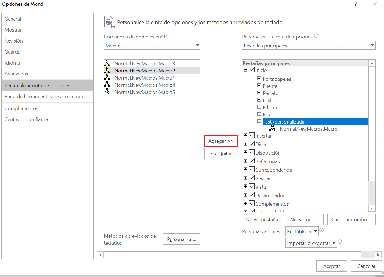Click info icon next to Comandos disponibles en

click(x=164, y=36)
